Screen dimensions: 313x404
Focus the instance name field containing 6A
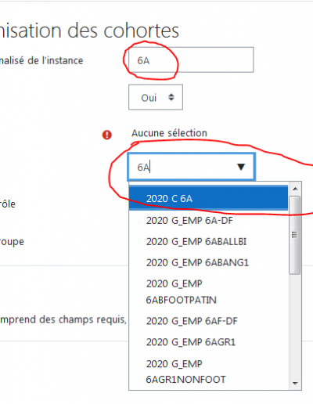tap(191, 60)
